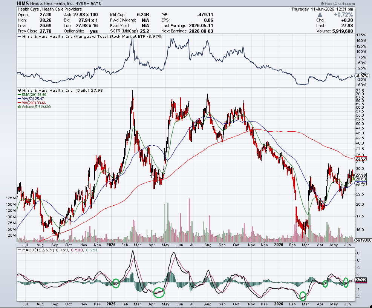Click the 'MA(200) 33.66' legend text
The height and width of the screenshot is (308, 372).
pyautogui.click(x=34, y=103)
